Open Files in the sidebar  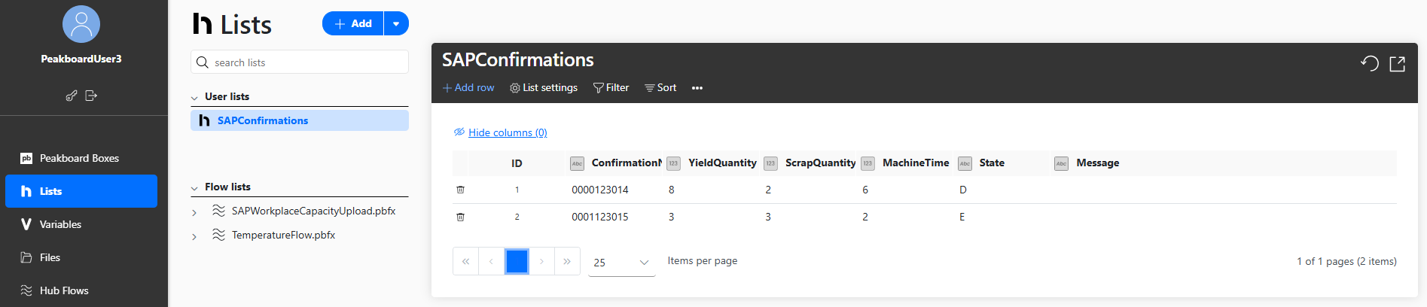(x=81, y=257)
